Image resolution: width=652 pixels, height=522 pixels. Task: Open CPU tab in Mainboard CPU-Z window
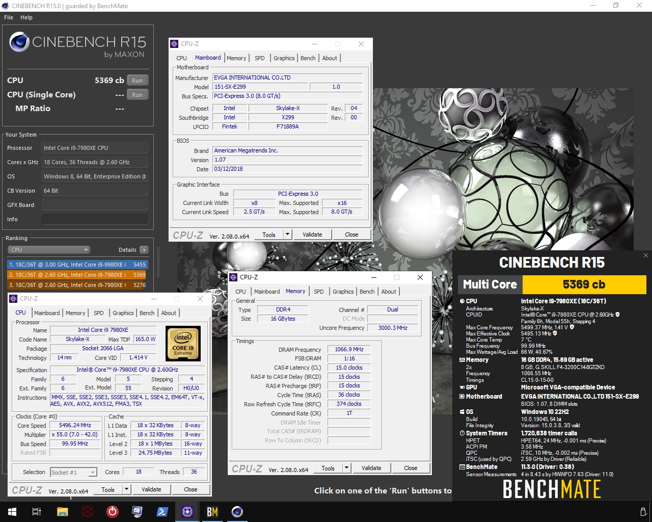coord(181,58)
